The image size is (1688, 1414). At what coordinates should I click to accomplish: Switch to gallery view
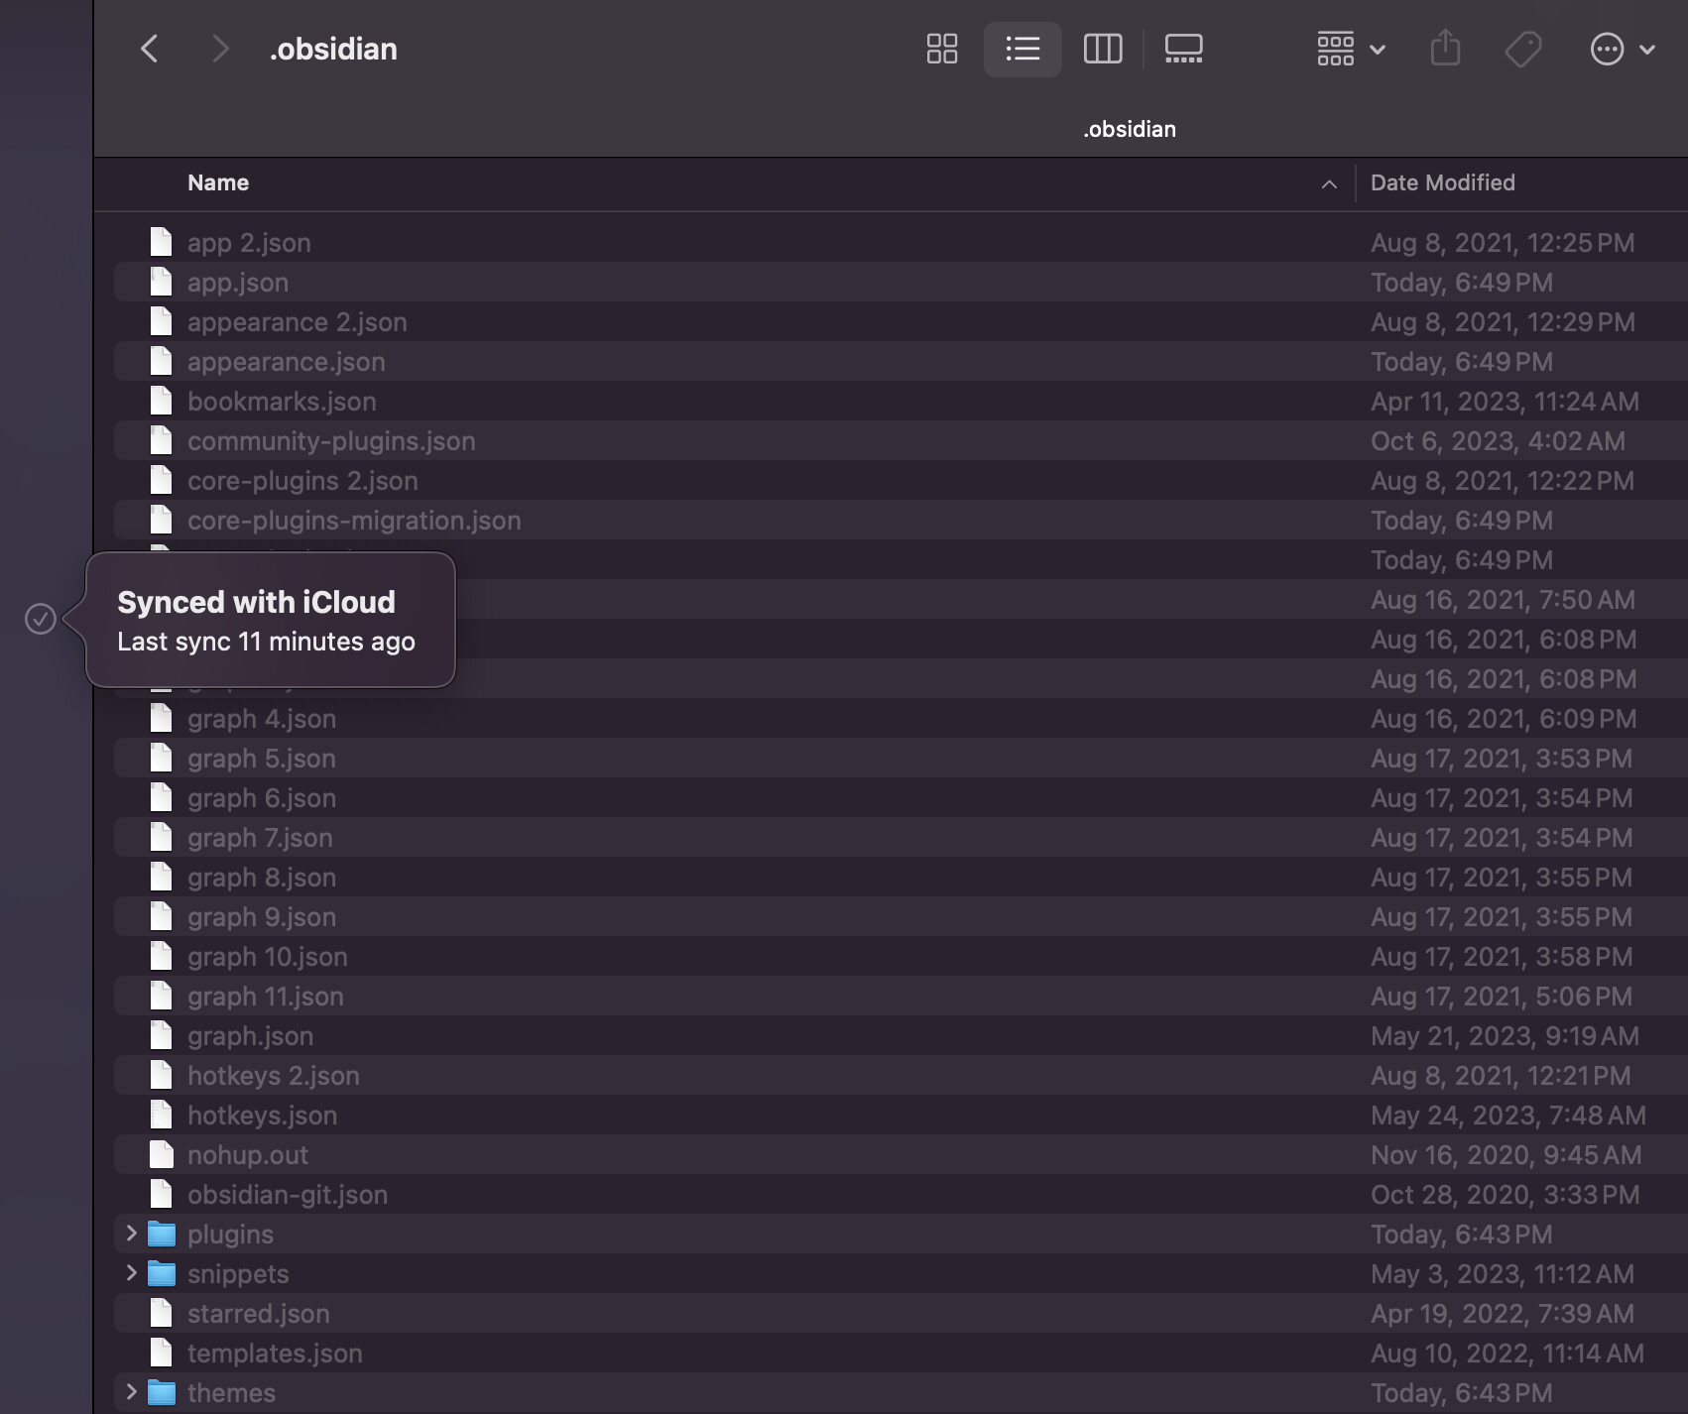(x=1183, y=49)
